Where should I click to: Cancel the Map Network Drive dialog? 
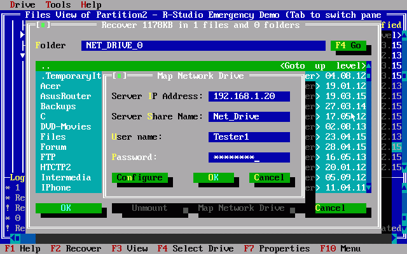[270, 178]
